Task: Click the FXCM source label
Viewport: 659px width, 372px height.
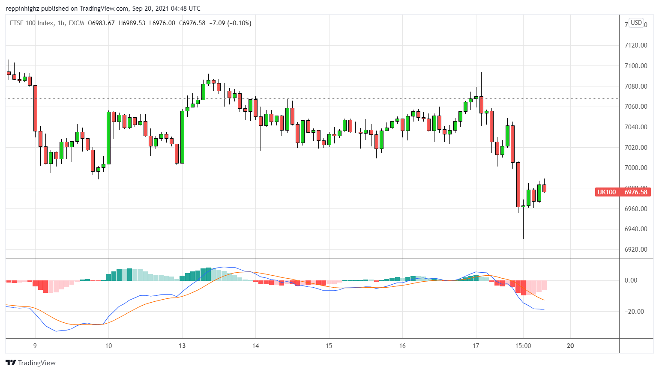Action: pos(76,23)
